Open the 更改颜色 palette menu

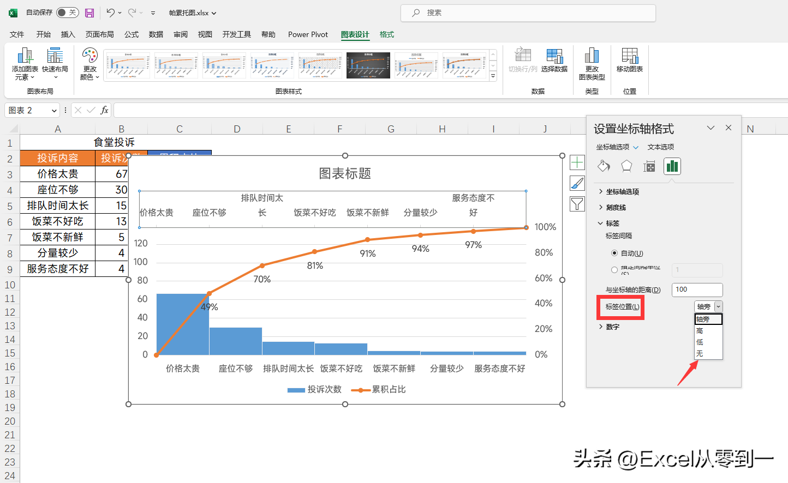tap(89, 64)
